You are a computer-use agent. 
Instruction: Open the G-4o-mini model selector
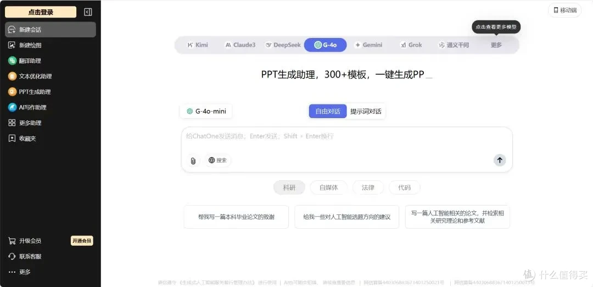206,111
